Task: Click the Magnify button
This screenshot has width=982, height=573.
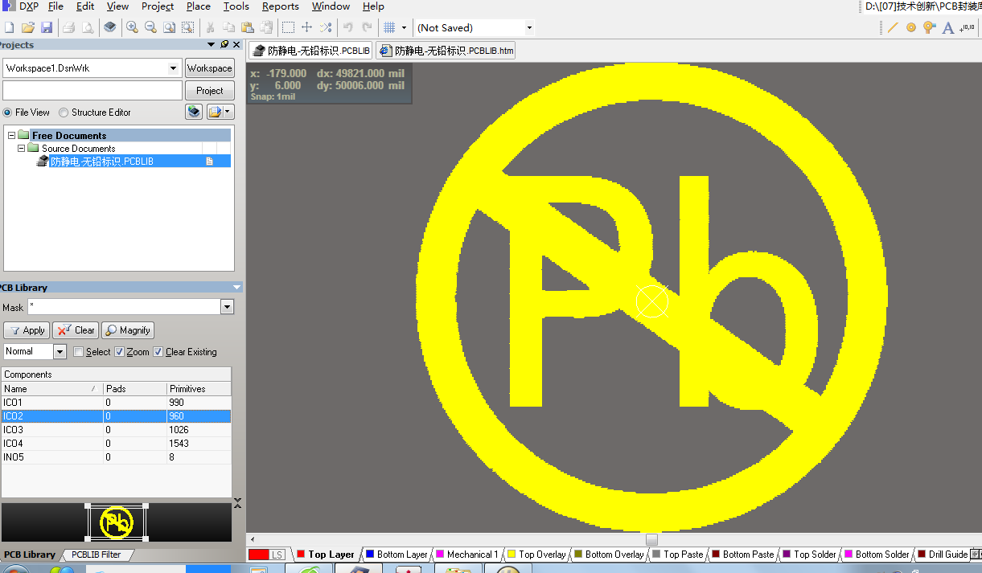Action: point(127,330)
